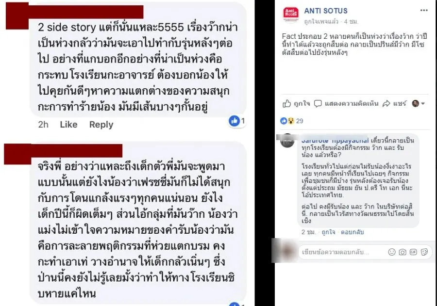The image size is (437, 306).
Task: Click ตอบกลับ under the comment
Action: pos(353,232)
